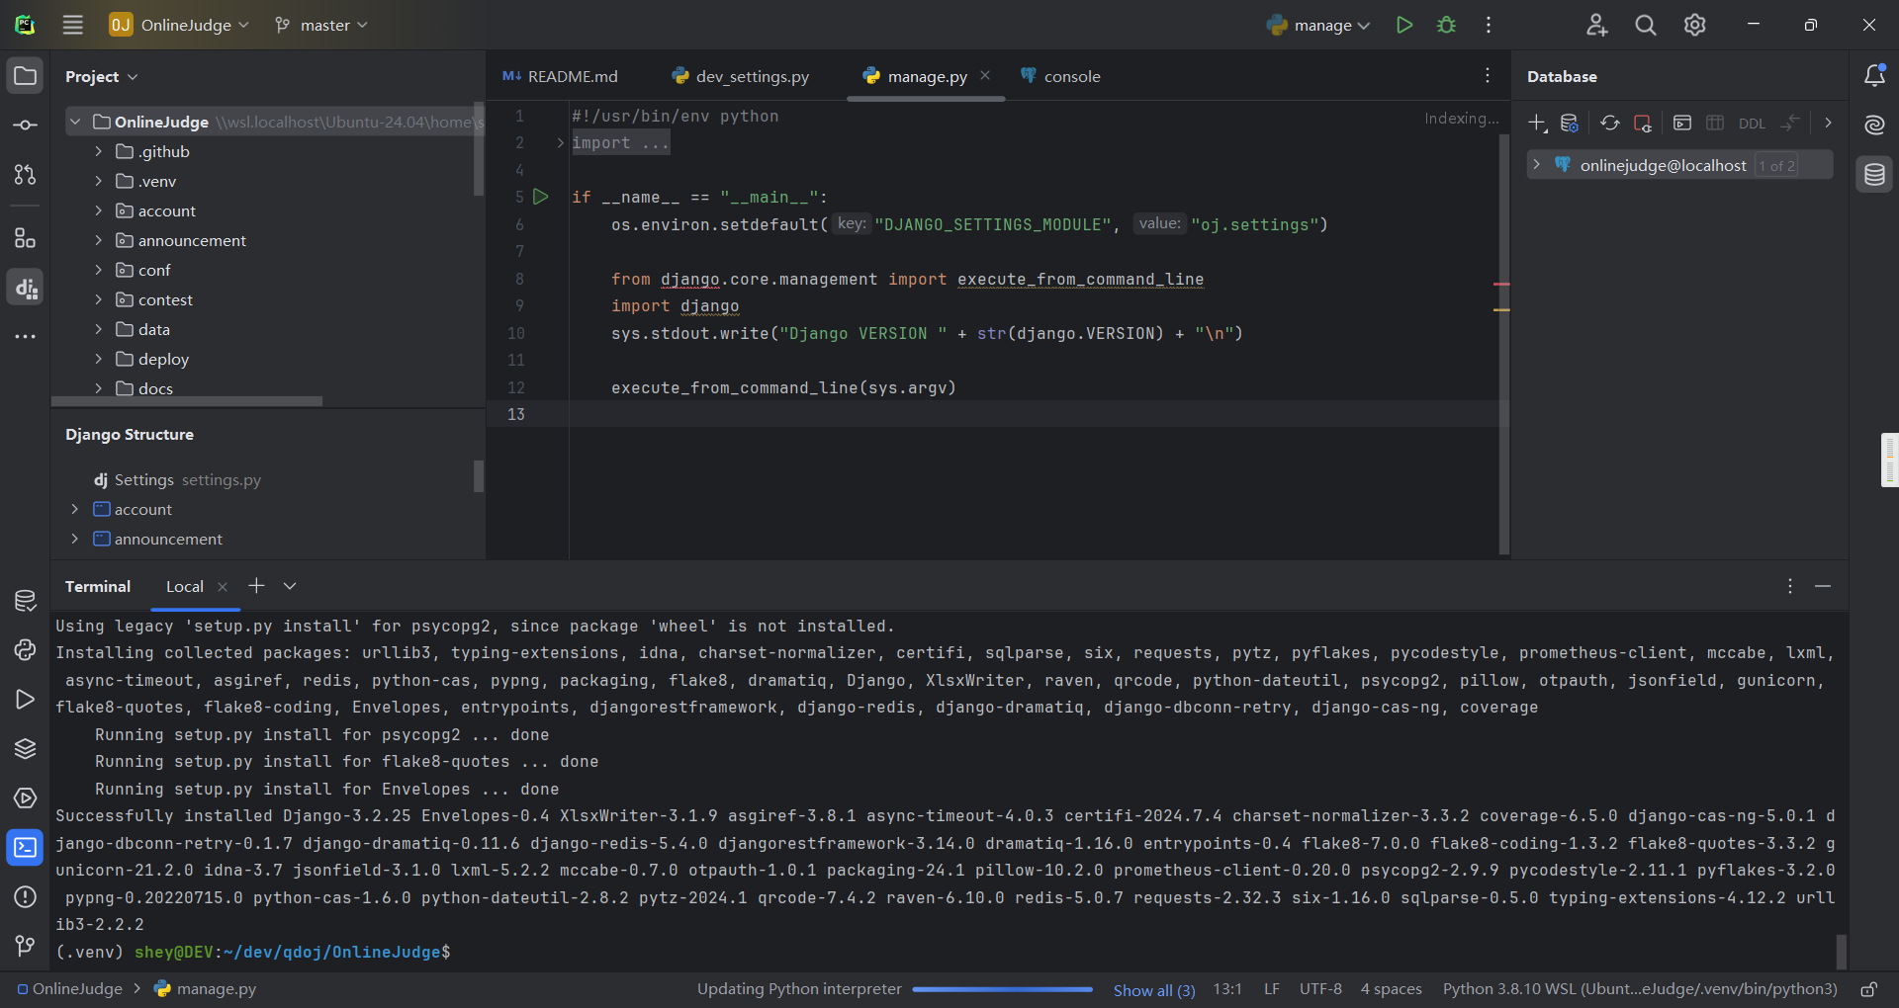Start debugging the manage configuration

(1446, 25)
